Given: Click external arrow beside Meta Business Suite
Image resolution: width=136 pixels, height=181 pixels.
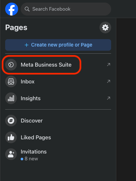Looking at the screenshot, I should [x=109, y=65].
